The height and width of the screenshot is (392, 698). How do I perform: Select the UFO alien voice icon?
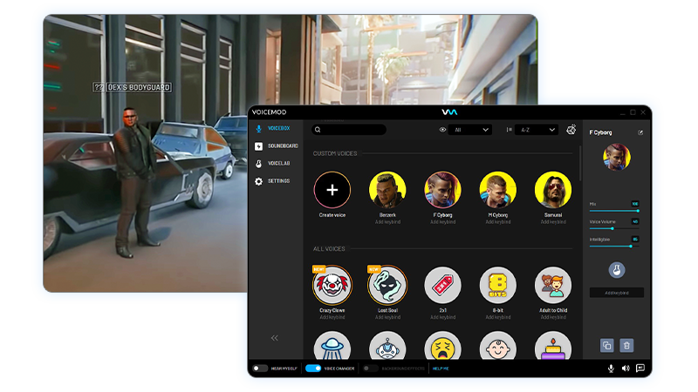332,346
